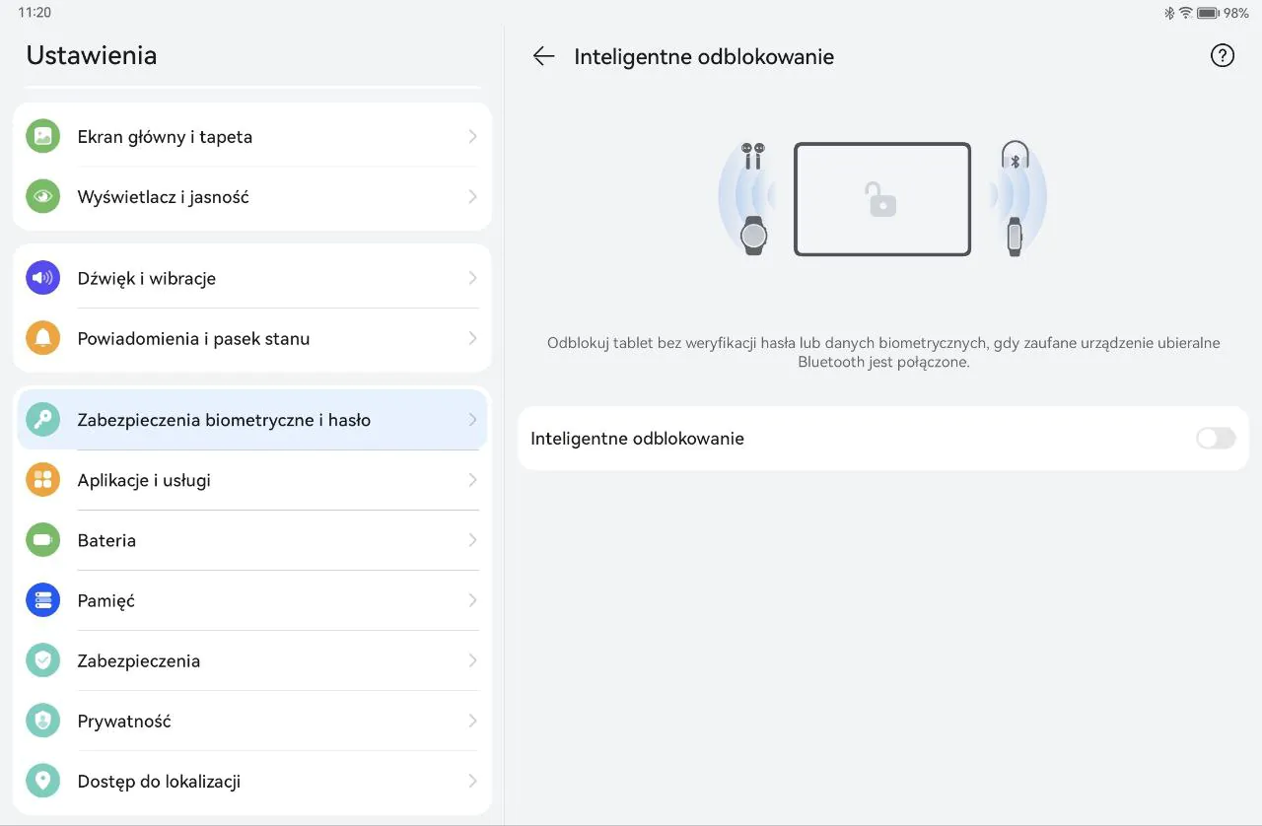Tap the green Ekran główny i tapeta icon
1262x826 pixels.
point(42,136)
